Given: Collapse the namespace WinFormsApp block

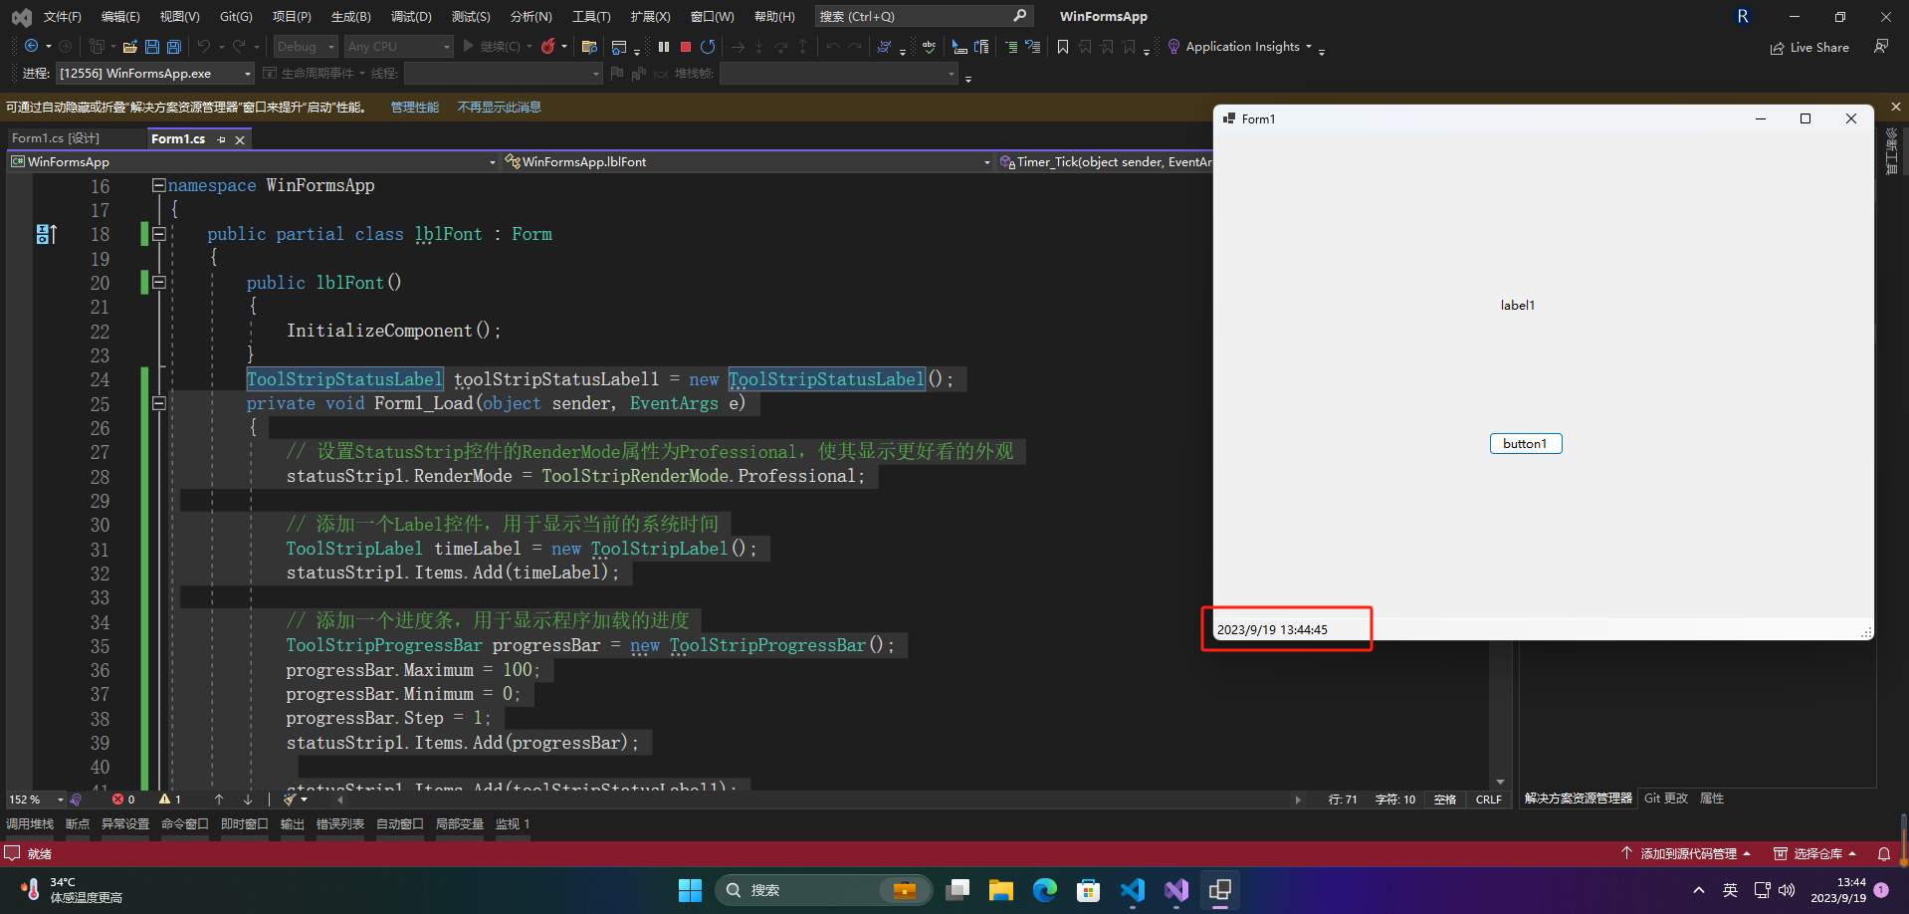Looking at the screenshot, I should click(158, 185).
